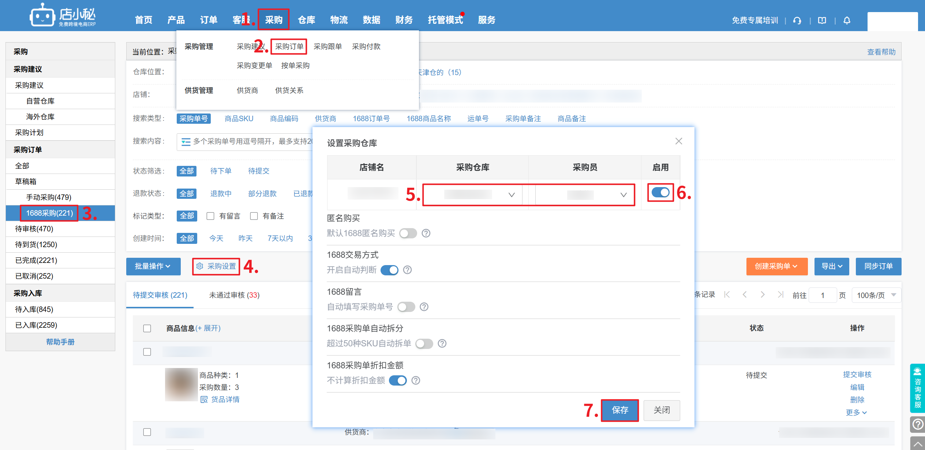Open the 咨询客服 floating widget
This screenshot has width=925, height=450.
(917, 388)
